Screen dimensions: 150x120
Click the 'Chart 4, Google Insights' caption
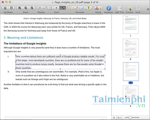(55, 18)
